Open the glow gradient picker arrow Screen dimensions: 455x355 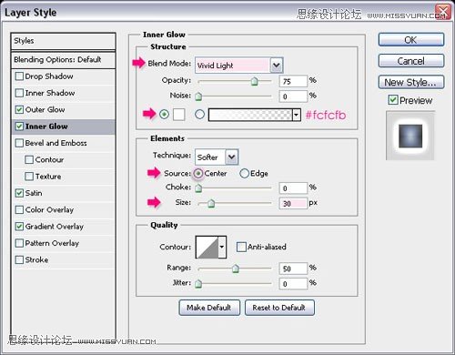[297, 115]
